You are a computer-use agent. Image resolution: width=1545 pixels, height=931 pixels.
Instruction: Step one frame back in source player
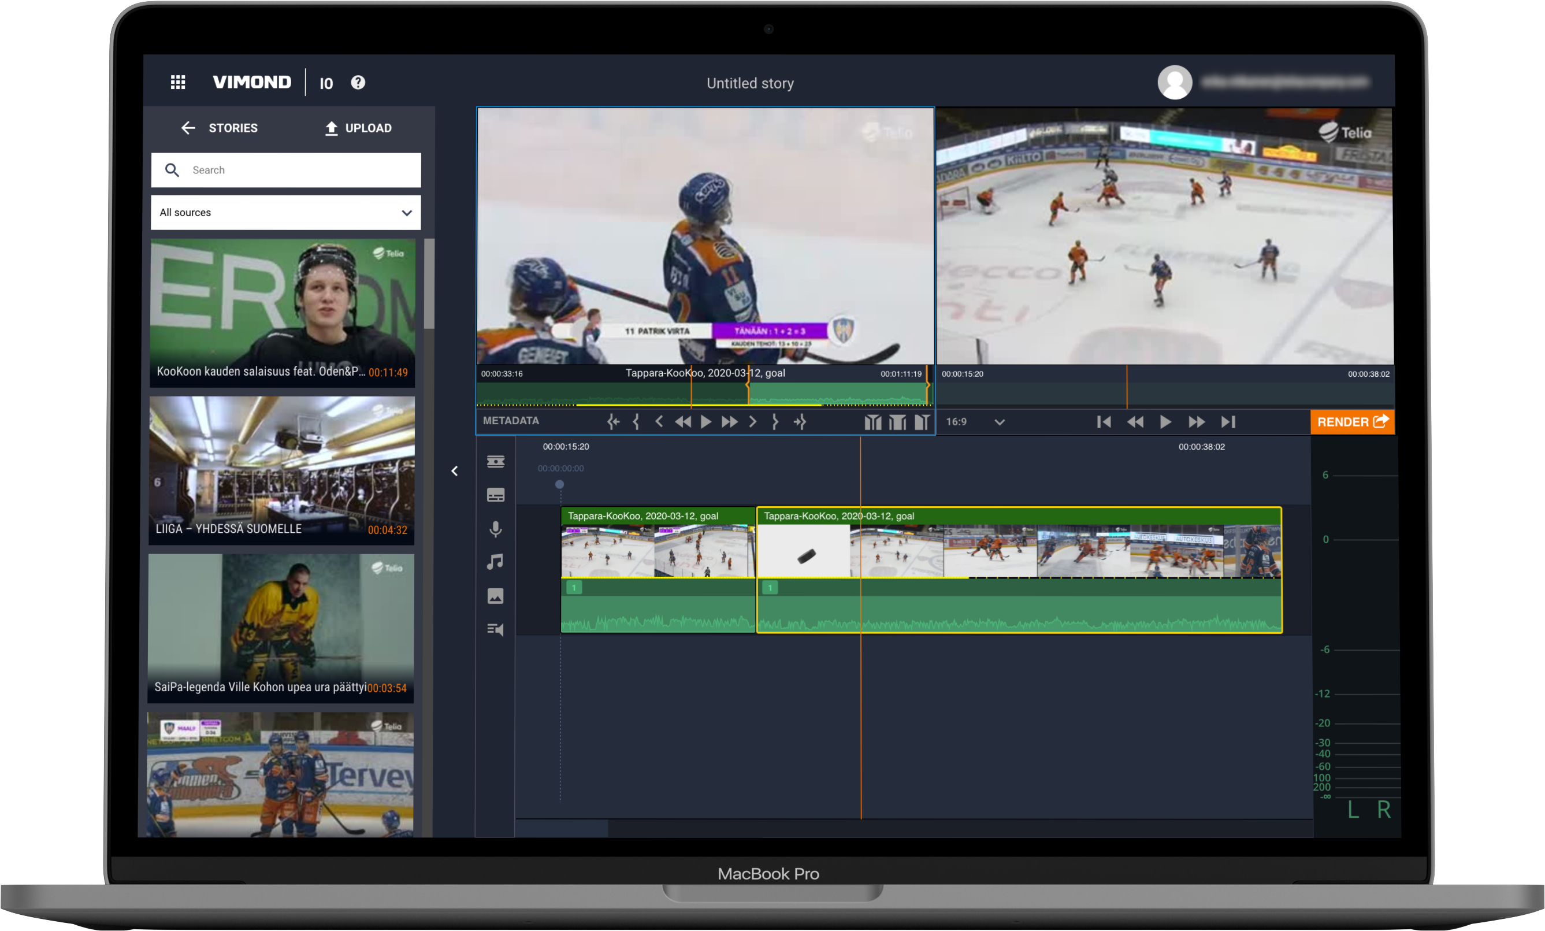[659, 422]
